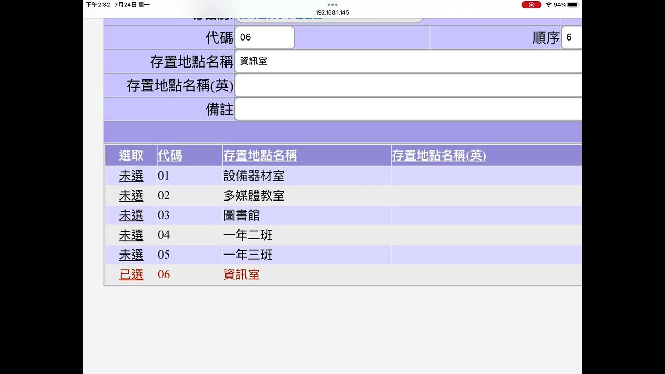Click the empty 存置地點名稱(英) input field
Screen dimensions: 665x374
pos(408,85)
